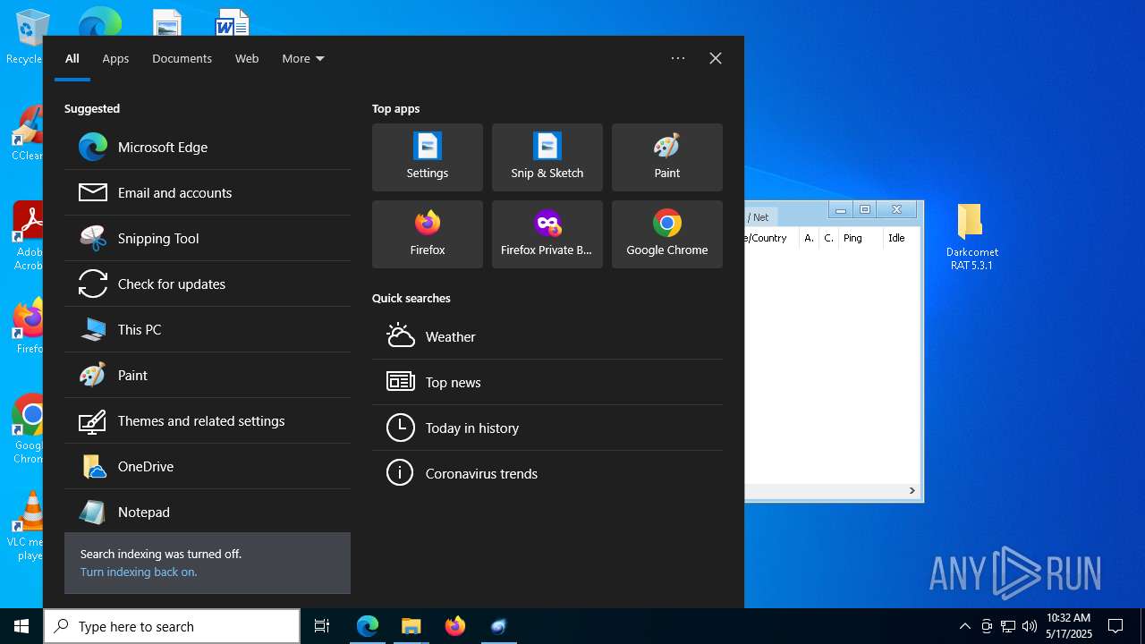Open volume control in system tray
1145x644 pixels.
pyautogui.click(x=1030, y=626)
